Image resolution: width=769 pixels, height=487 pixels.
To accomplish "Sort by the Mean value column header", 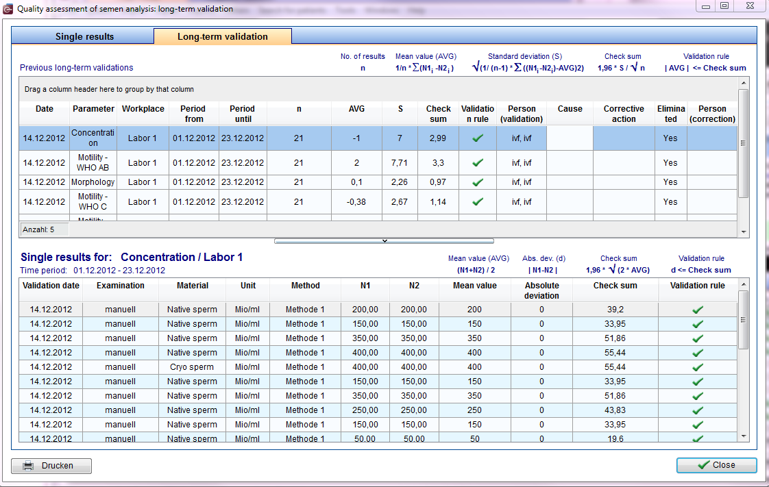I will (x=475, y=286).
